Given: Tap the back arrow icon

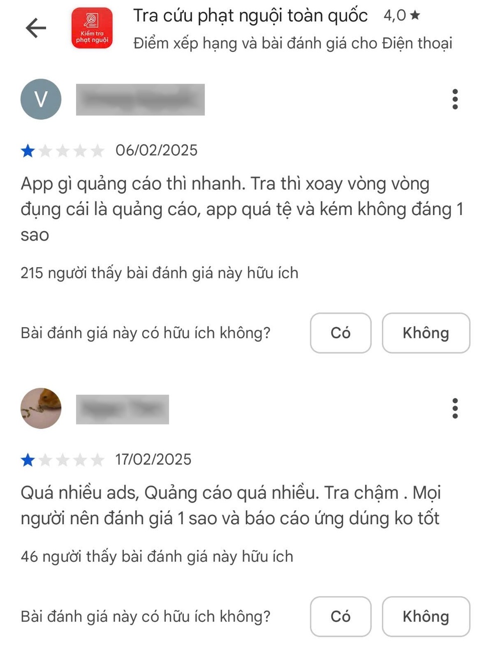Looking at the screenshot, I should pos(36,28).
